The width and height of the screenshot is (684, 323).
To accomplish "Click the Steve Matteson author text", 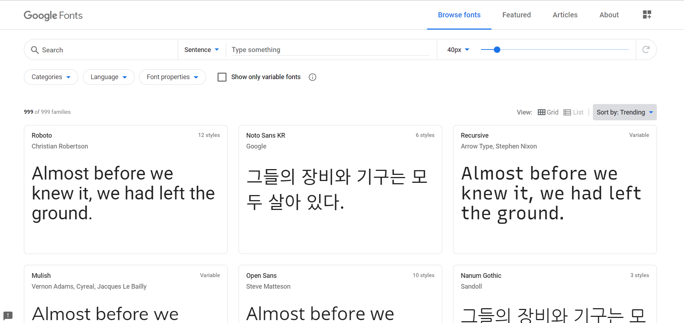I will pos(268,287).
